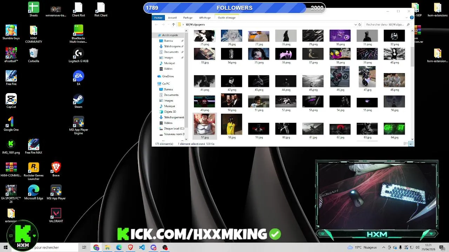Go up one folder level in Explorer
Viewport: 449px width, 252px height.
coord(173,24)
